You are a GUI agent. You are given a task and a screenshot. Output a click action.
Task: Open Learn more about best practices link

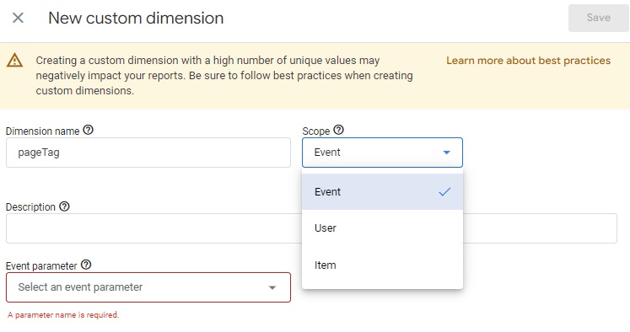point(528,61)
